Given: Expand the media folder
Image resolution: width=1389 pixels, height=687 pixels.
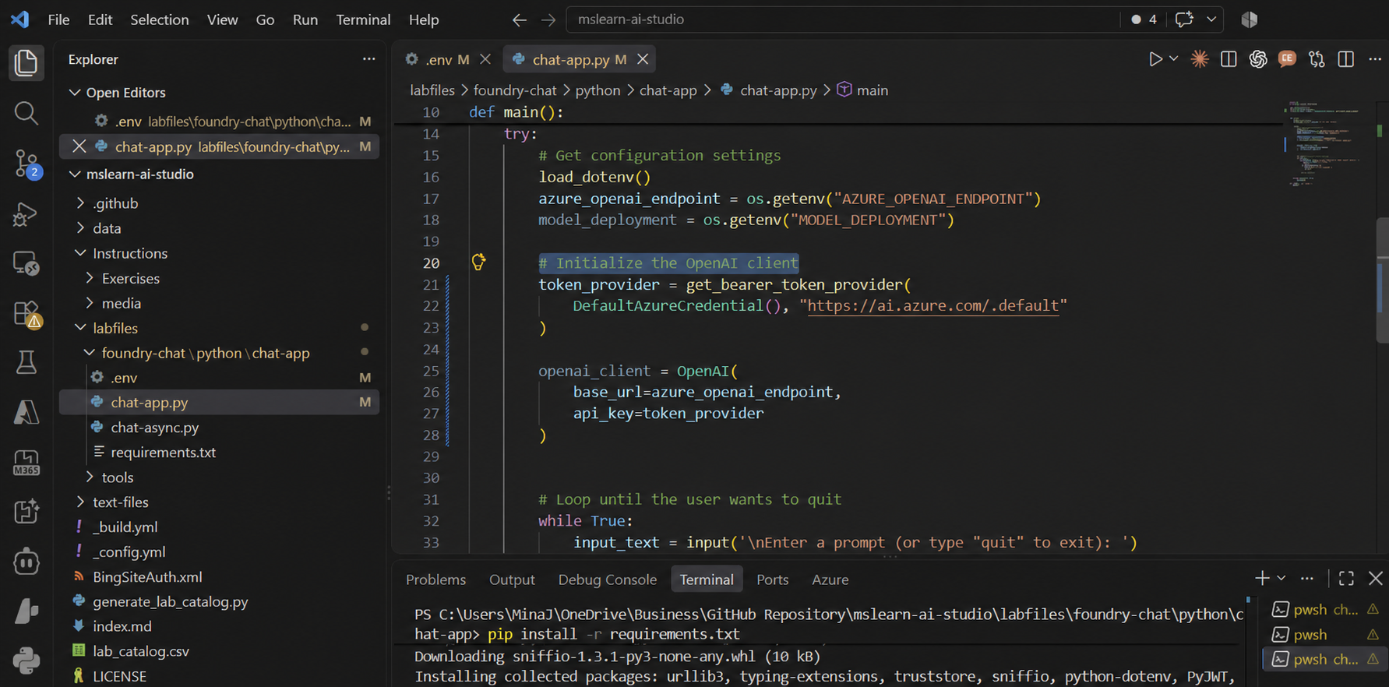Looking at the screenshot, I should click(90, 303).
